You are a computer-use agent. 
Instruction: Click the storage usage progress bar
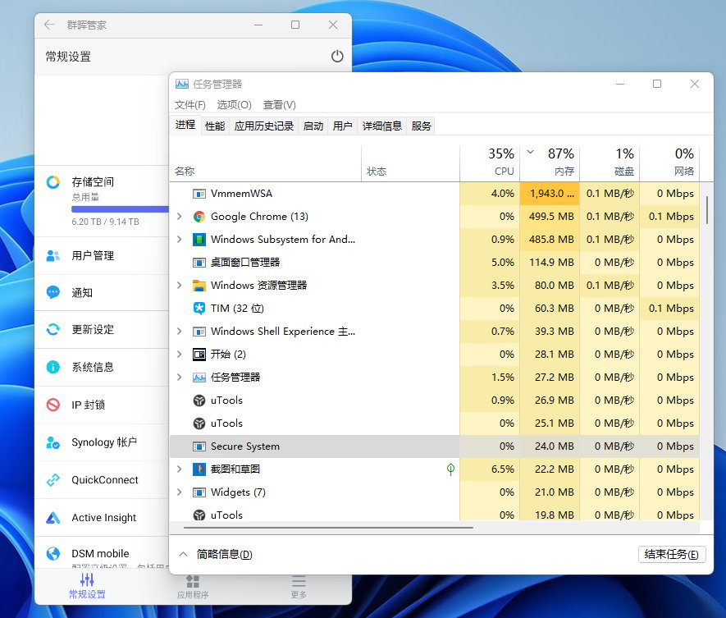tap(120, 209)
